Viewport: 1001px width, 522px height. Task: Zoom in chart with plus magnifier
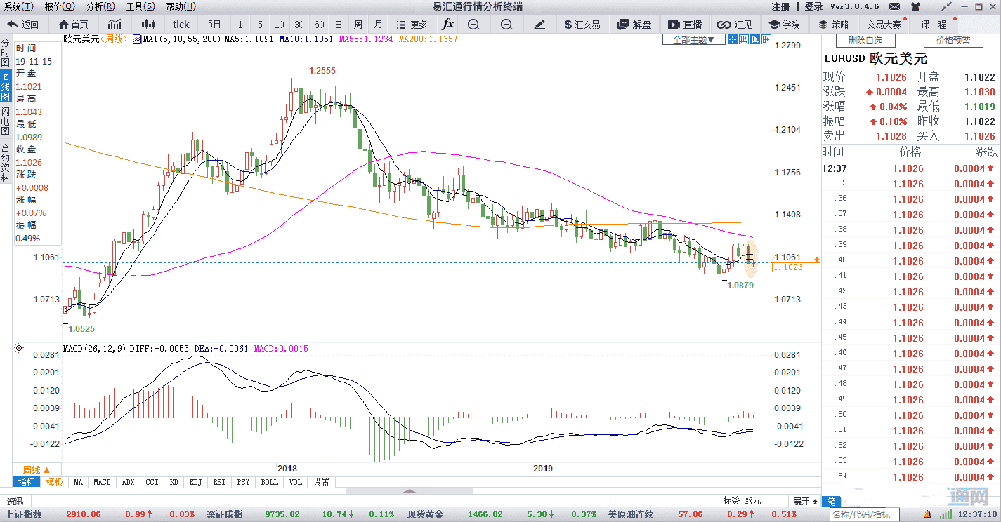(506, 25)
